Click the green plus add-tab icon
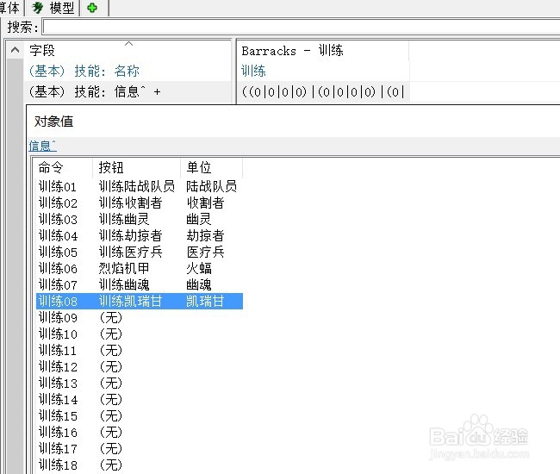The image size is (560, 474). (93, 8)
